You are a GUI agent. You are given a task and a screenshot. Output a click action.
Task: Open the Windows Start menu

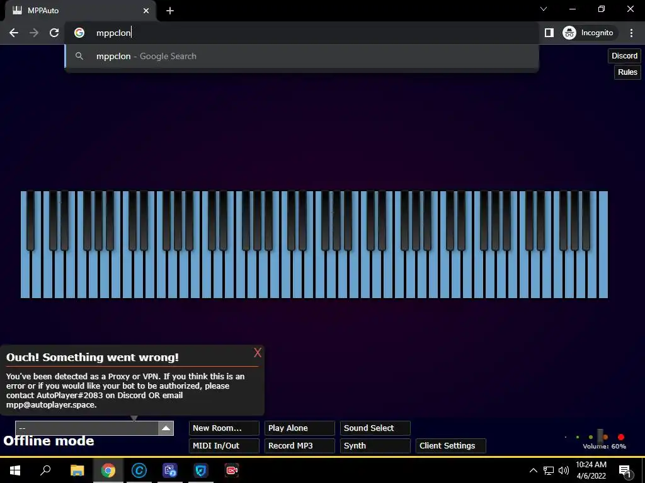pos(15,470)
